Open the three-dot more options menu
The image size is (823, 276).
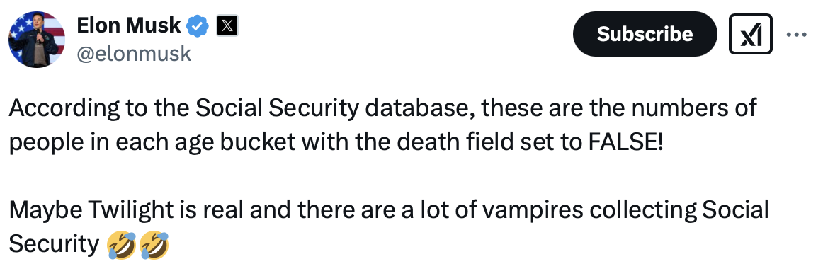click(x=797, y=35)
